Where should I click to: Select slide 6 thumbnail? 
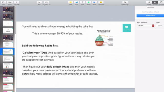(x=8, y=44)
